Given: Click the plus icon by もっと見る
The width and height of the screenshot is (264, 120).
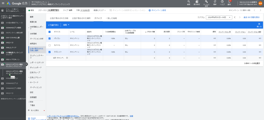Looking at the screenshot, I should [29, 110].
